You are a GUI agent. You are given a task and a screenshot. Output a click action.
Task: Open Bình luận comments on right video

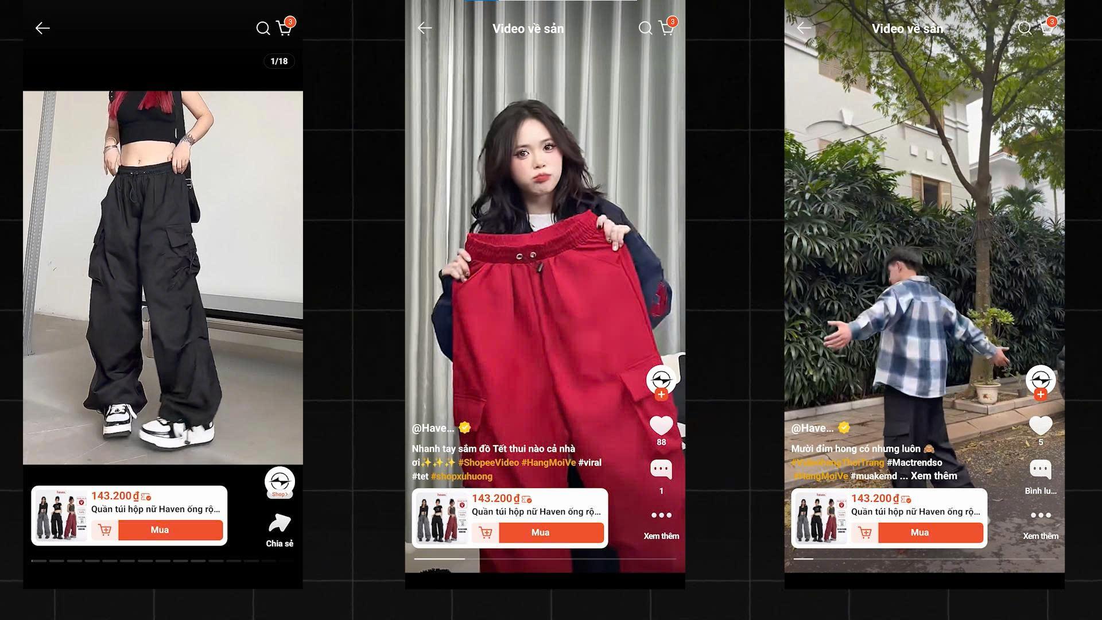(1040, 470)
